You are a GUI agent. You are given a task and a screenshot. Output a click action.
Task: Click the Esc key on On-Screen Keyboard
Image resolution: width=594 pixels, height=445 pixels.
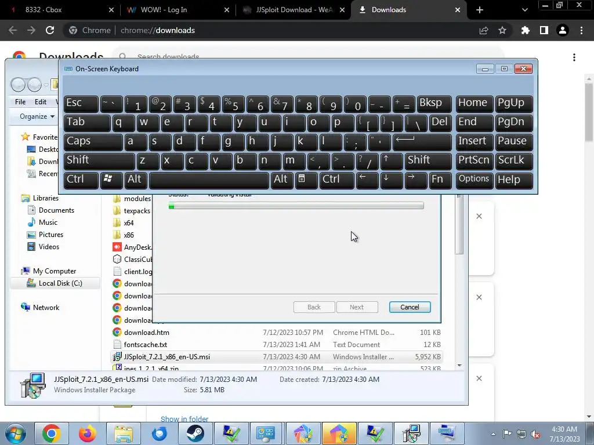pyautogui.click(x=81, y=104)
